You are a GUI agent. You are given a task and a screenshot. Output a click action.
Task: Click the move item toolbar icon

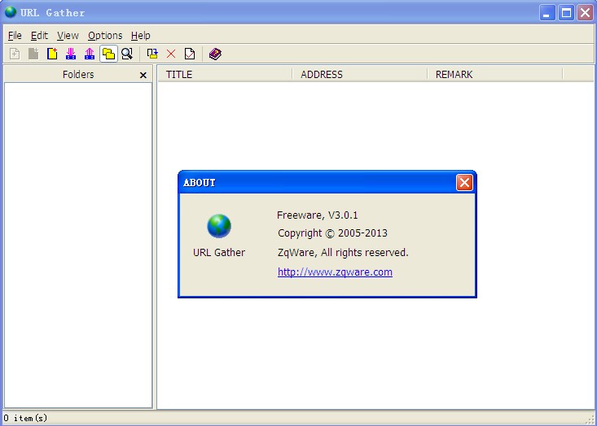tap(152, 54)
